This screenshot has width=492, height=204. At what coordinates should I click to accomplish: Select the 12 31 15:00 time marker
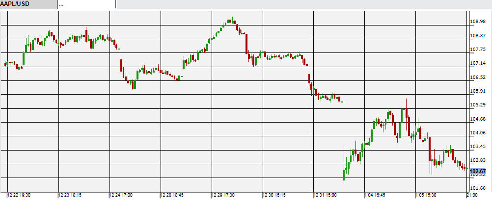coord(326,195)
